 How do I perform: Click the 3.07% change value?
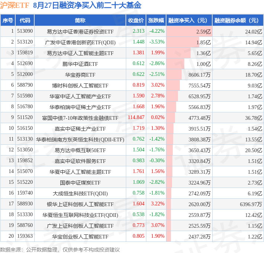pos(158,225)
